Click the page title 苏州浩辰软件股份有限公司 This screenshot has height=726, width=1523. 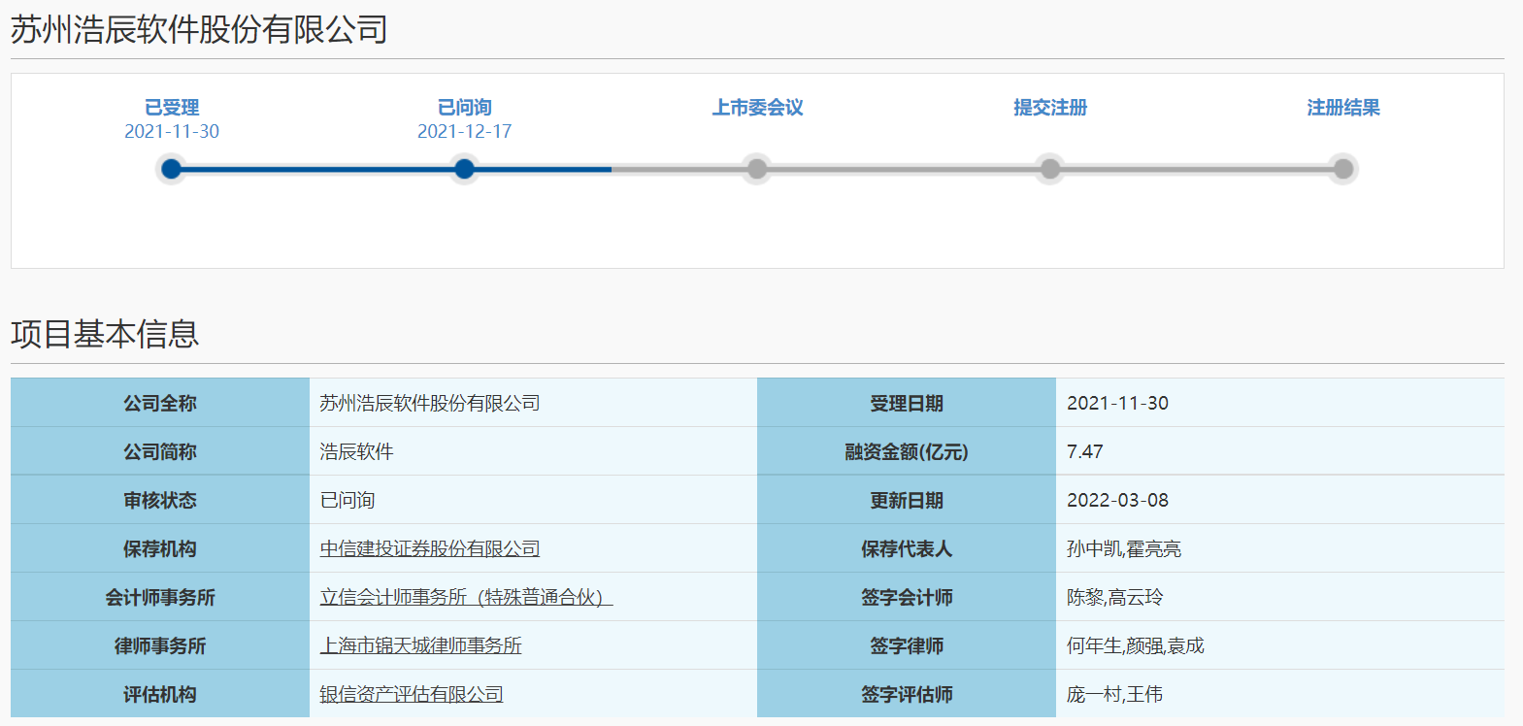(x=199, y=29)
